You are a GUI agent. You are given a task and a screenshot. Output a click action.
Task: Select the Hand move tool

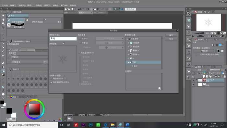(3, 19)
